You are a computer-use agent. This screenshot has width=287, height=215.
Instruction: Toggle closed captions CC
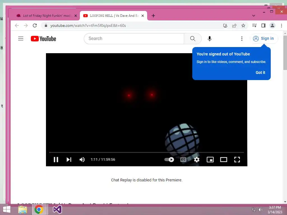tap(183, 160)
